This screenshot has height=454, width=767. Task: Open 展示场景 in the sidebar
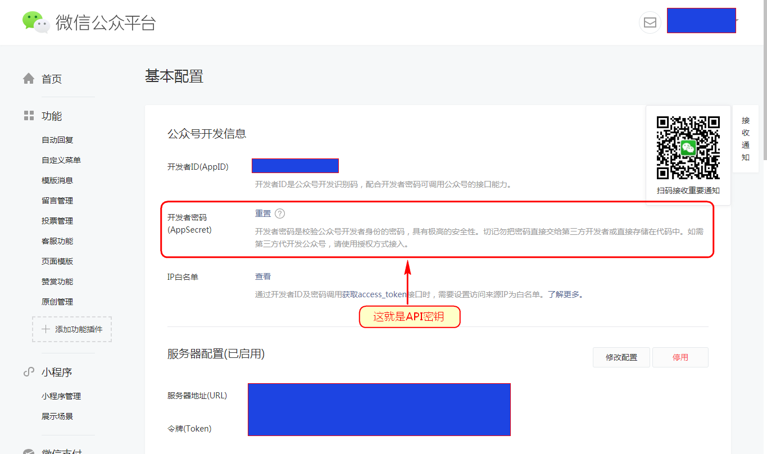(x=57, y=416)
